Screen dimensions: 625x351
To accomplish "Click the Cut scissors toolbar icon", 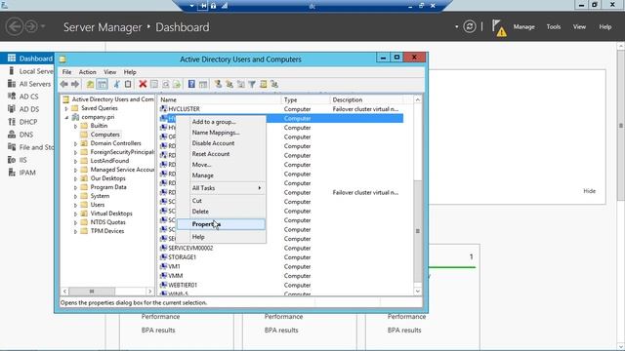I will (x=116, y=84).
